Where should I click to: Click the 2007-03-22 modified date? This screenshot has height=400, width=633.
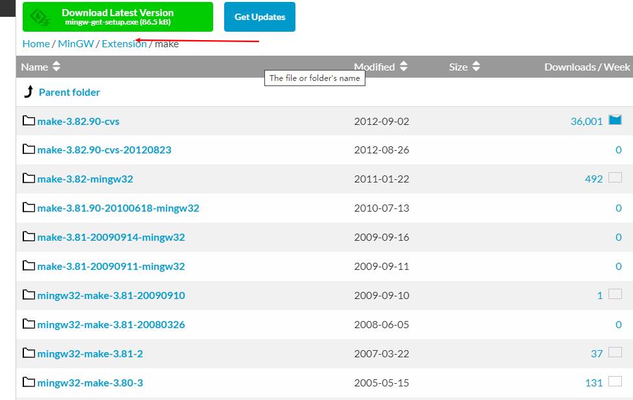click(382, 353)
